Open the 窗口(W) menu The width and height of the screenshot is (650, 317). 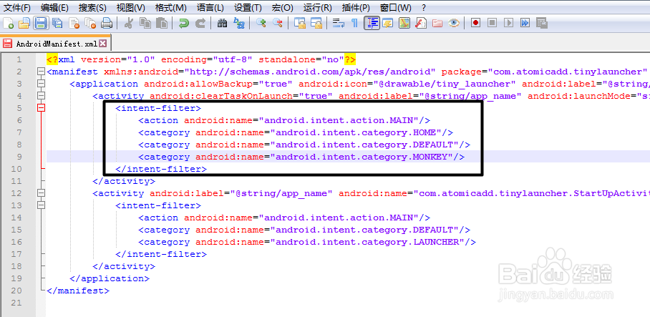click(395, 7)
